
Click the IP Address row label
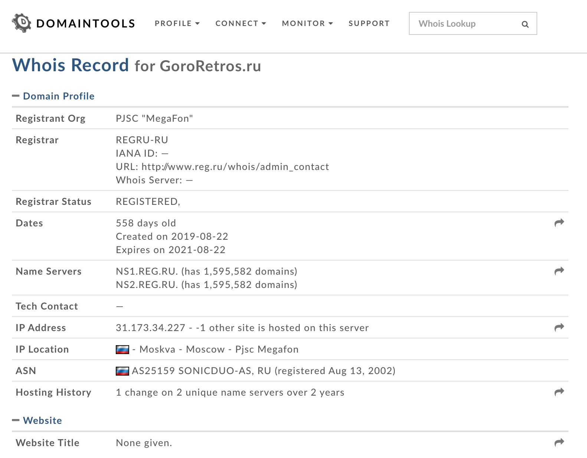click(41, 328)
